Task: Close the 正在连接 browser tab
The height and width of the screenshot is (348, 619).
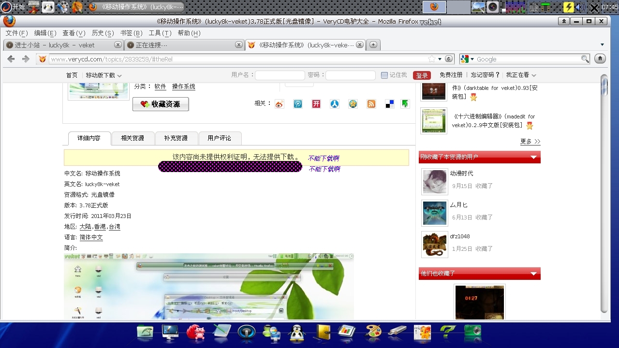Action: (238, 44)
